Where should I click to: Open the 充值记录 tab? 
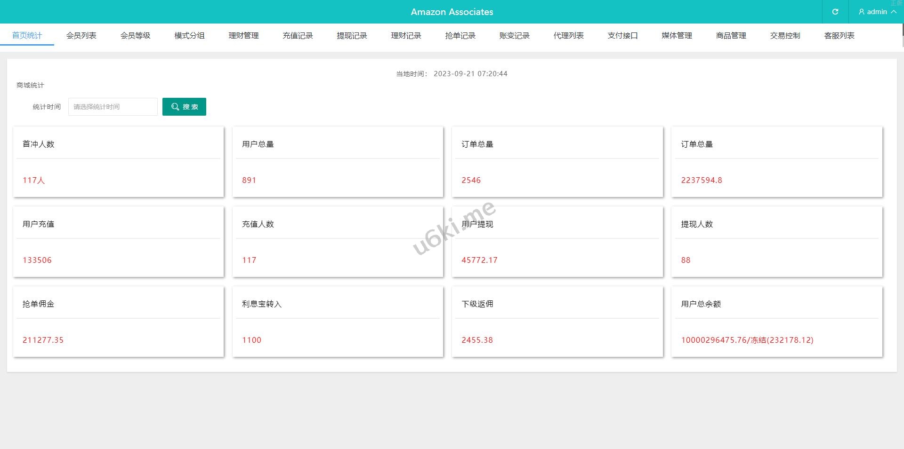(298, 36)
